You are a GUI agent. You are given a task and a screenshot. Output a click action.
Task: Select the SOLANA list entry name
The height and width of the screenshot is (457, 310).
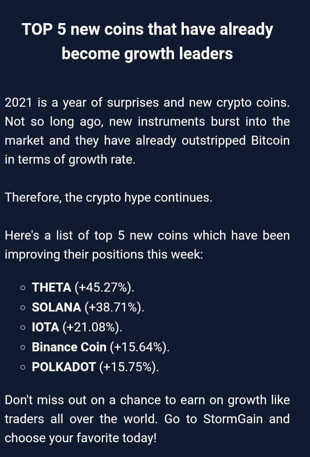point(56,307)
